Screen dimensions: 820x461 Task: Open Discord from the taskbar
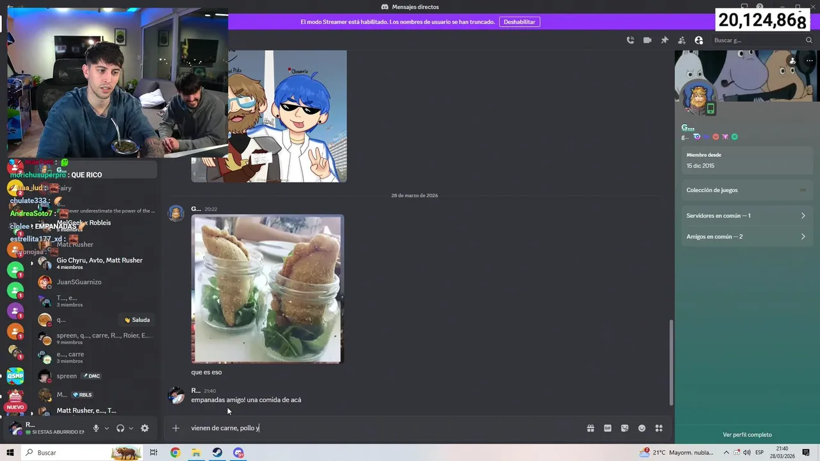(x=238, y=453)
